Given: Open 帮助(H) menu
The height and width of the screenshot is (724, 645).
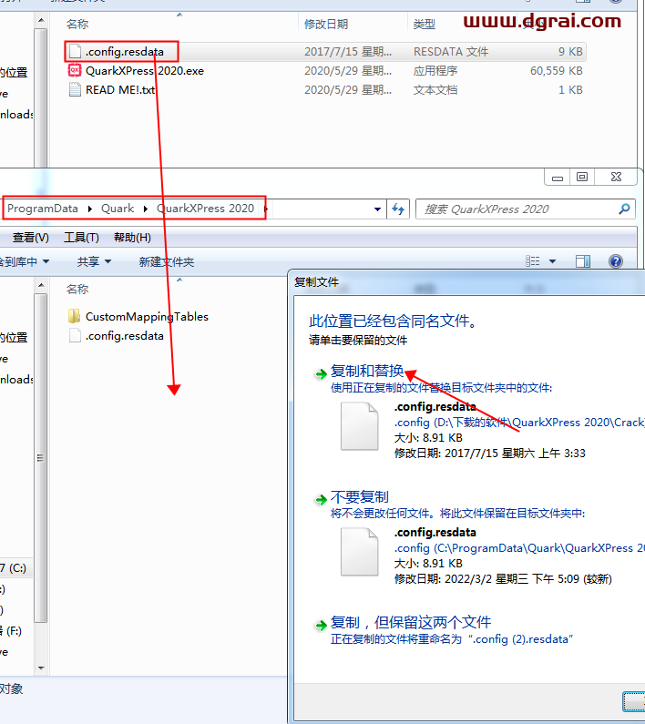Looking at the screenshot, I should (x=132, y=238).
